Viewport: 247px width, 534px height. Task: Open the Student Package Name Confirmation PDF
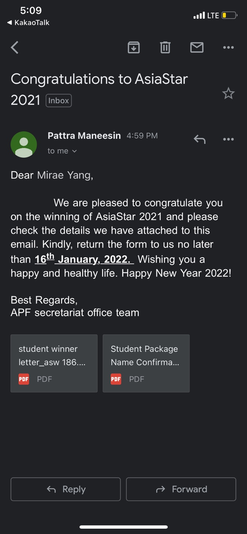(146, 363)
